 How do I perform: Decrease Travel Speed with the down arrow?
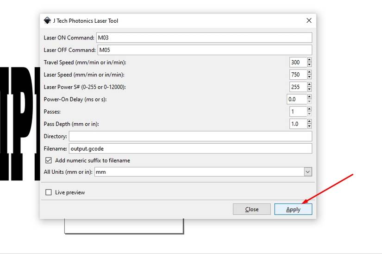tap(309, 64)
